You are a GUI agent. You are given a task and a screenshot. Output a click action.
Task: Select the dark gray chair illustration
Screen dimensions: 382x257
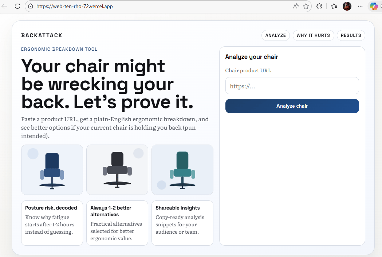117,170
